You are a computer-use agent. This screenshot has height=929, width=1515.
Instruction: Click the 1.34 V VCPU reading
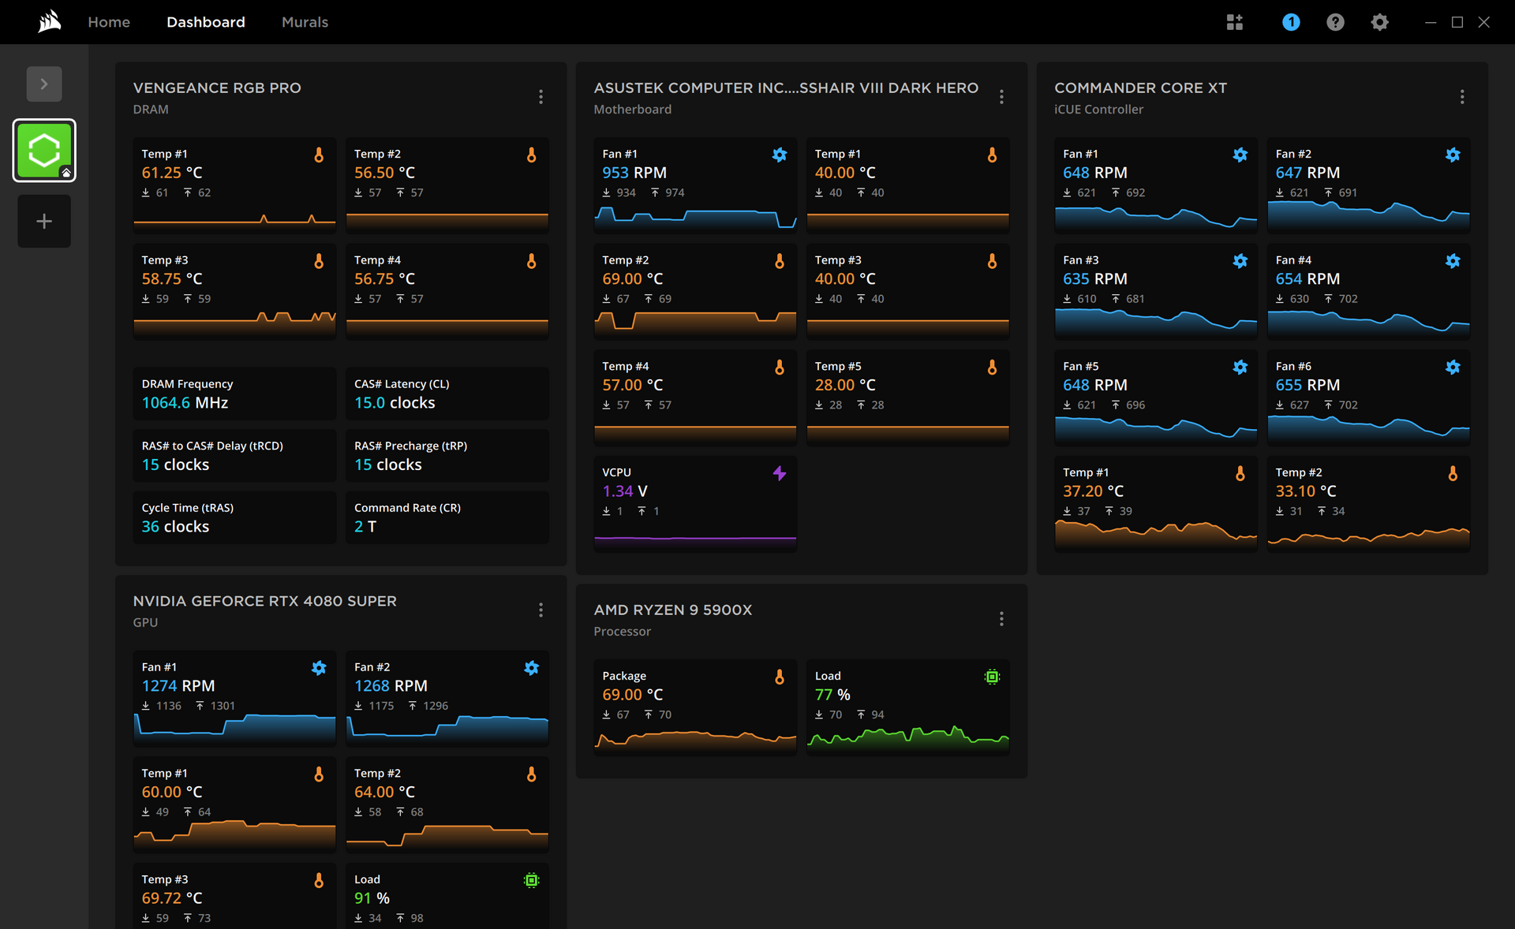click(625, 491)
